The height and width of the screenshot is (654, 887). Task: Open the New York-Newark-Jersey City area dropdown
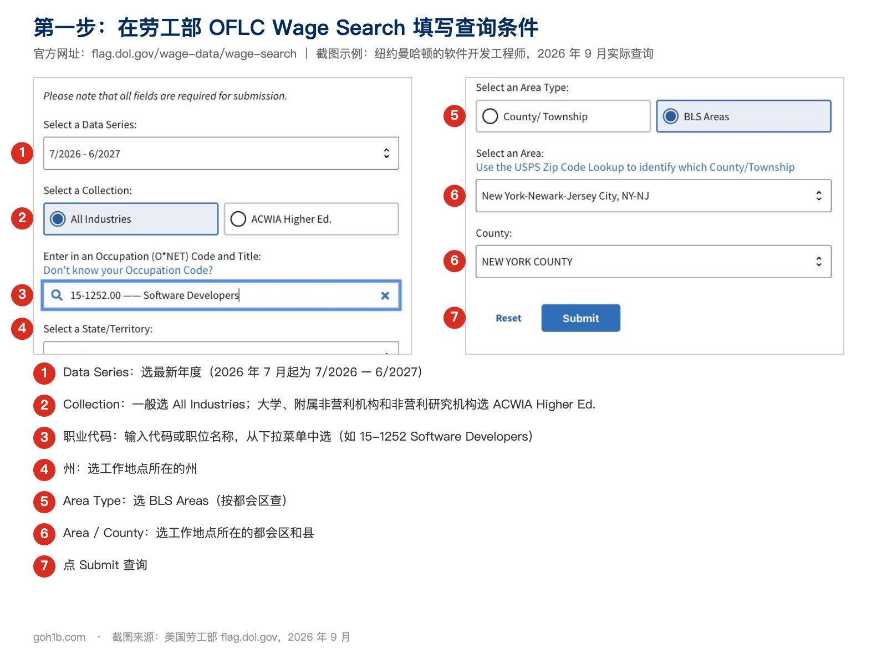(x=653, y=196)
